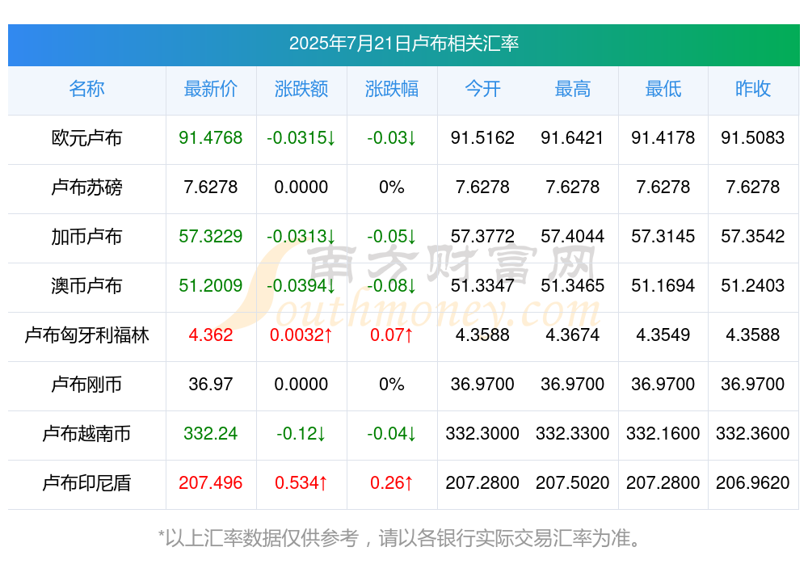
Task: Click the 最新价 column header
Action: click(211, 89)
